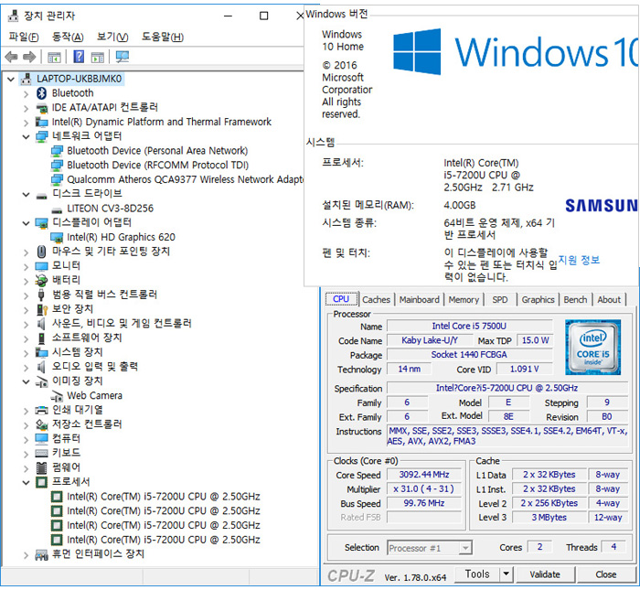Screen dimensions: 640x590
Task: Collapse the LAPTOP-UKBBJMK0 root node
Action: [x=11, y=80]
